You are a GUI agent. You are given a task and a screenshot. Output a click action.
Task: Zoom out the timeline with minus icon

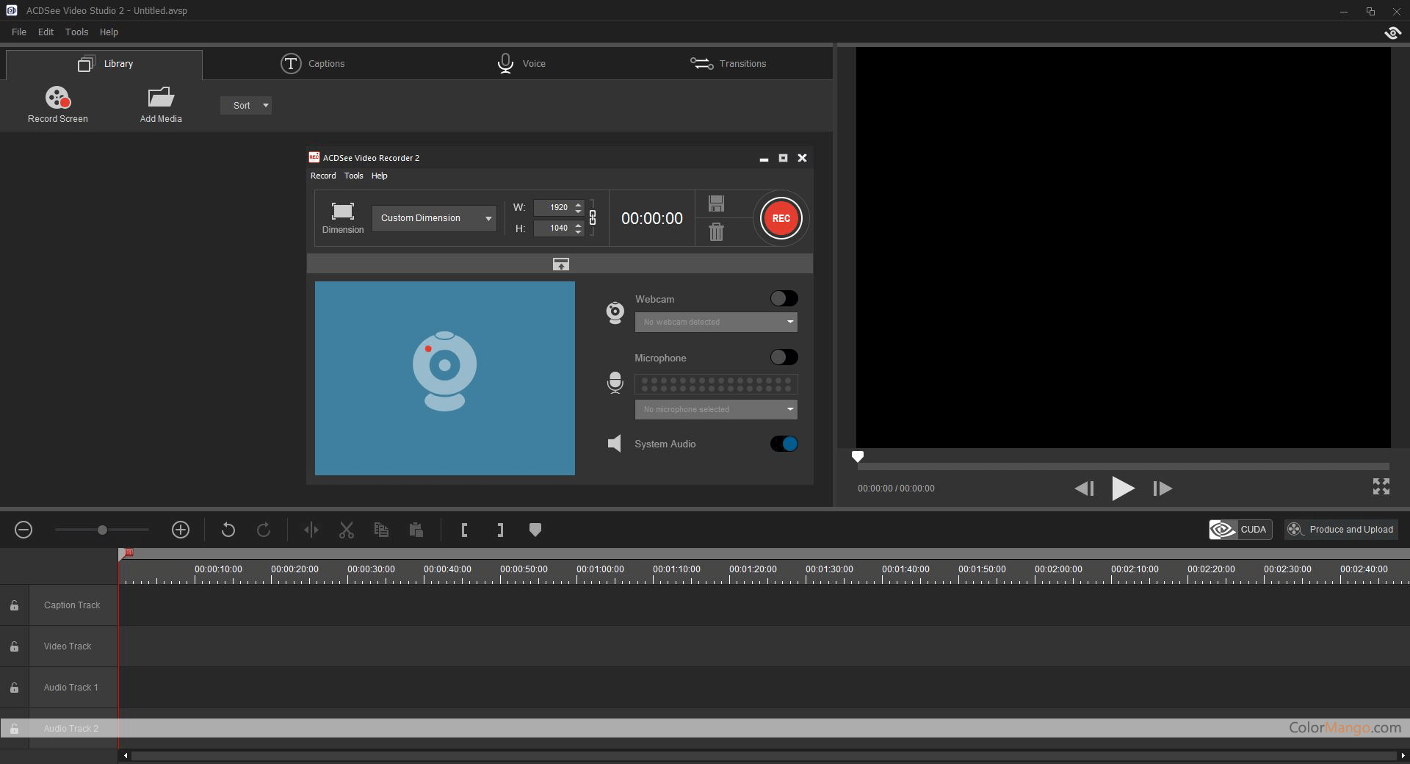pyautogui.click(x=23, y=530)
